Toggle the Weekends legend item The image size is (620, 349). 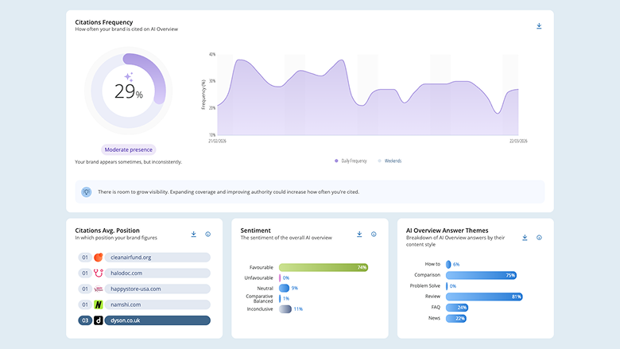(389, 161)
